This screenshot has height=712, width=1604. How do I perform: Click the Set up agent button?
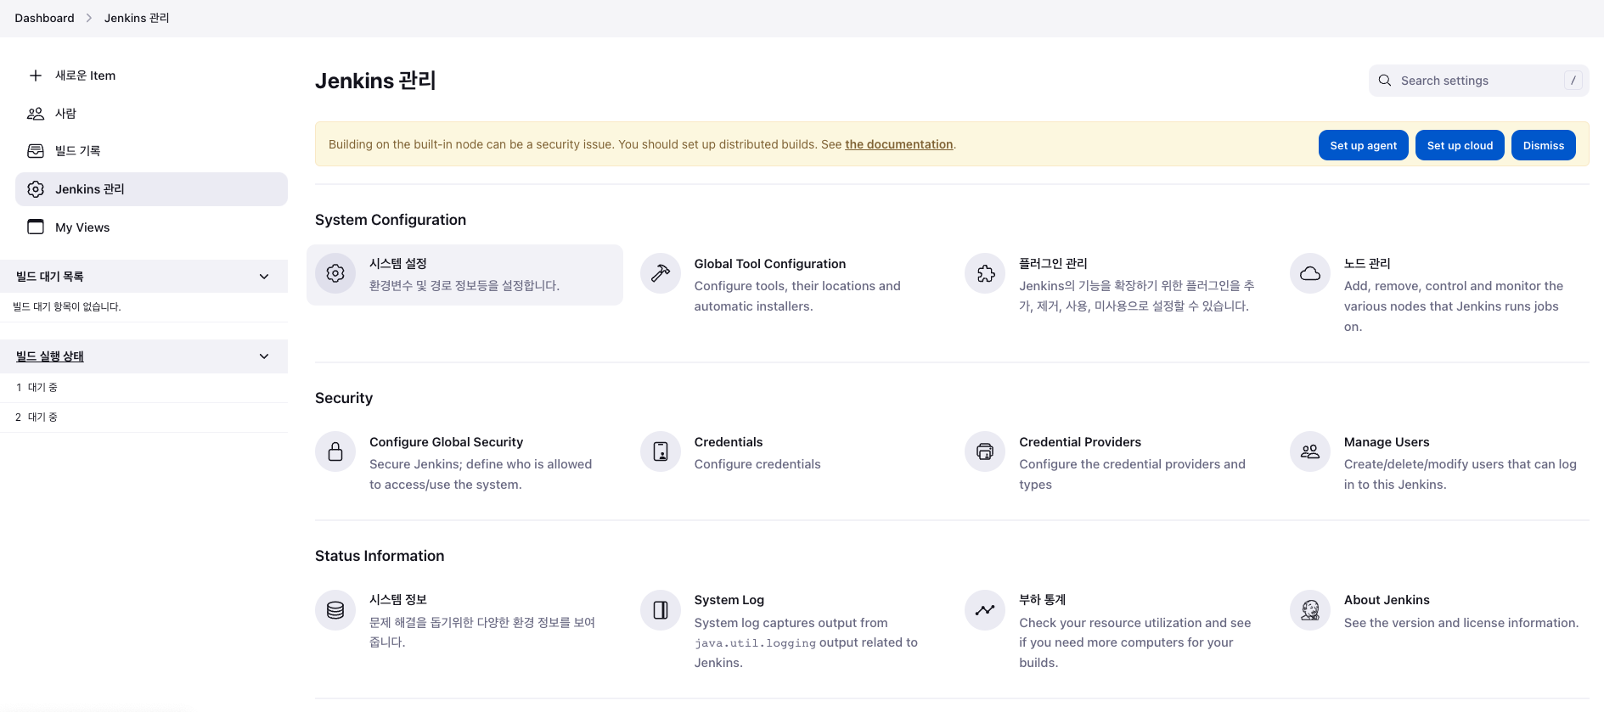[x=1363, y=145]
